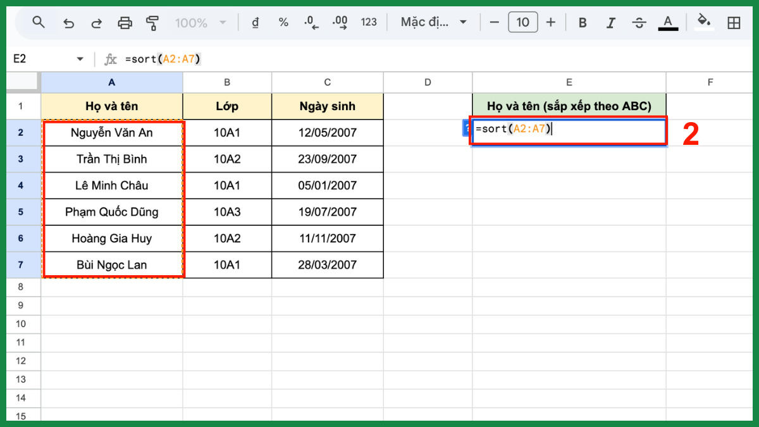Screen dimensions: 759x427
Task: Toggle strikethrough formatting
Action: pyautogui.click(x=639, y=23)
